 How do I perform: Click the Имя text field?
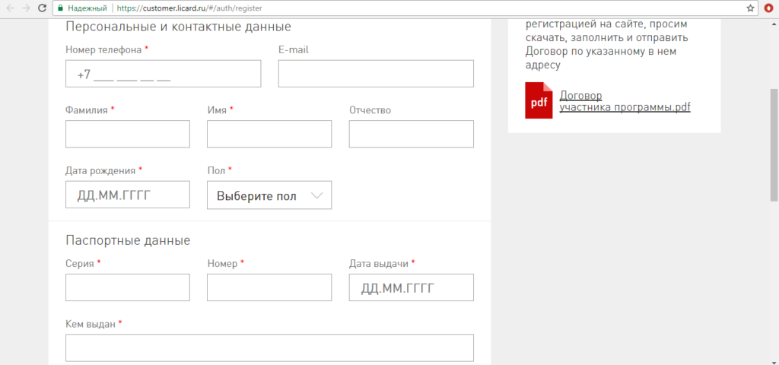click(x=269, y=134)
